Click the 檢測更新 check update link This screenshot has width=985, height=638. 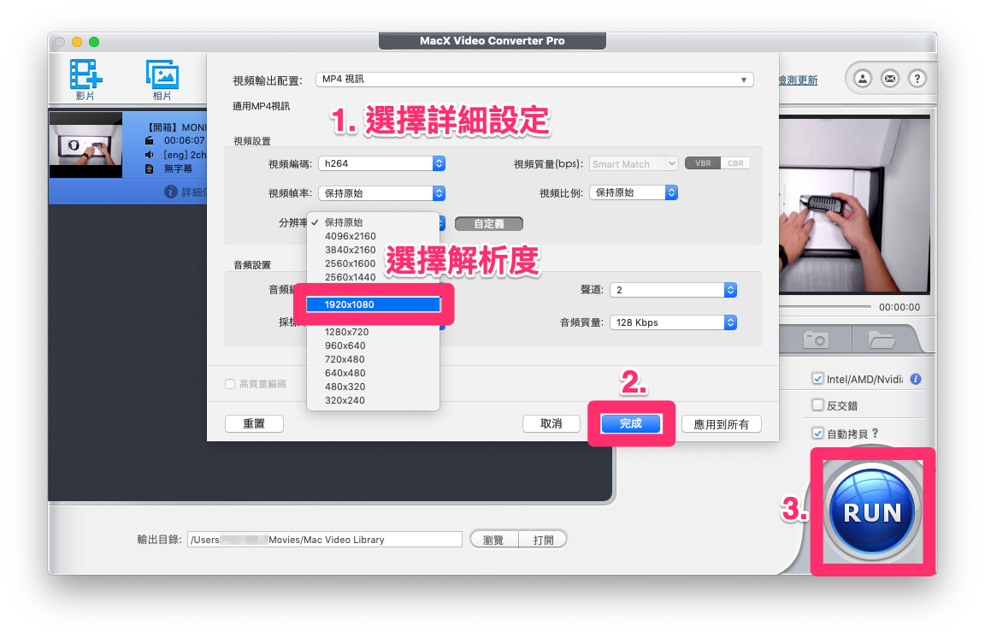[x=799, y=80]
